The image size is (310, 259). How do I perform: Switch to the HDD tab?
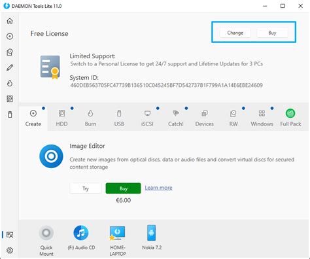coord(61,118)
